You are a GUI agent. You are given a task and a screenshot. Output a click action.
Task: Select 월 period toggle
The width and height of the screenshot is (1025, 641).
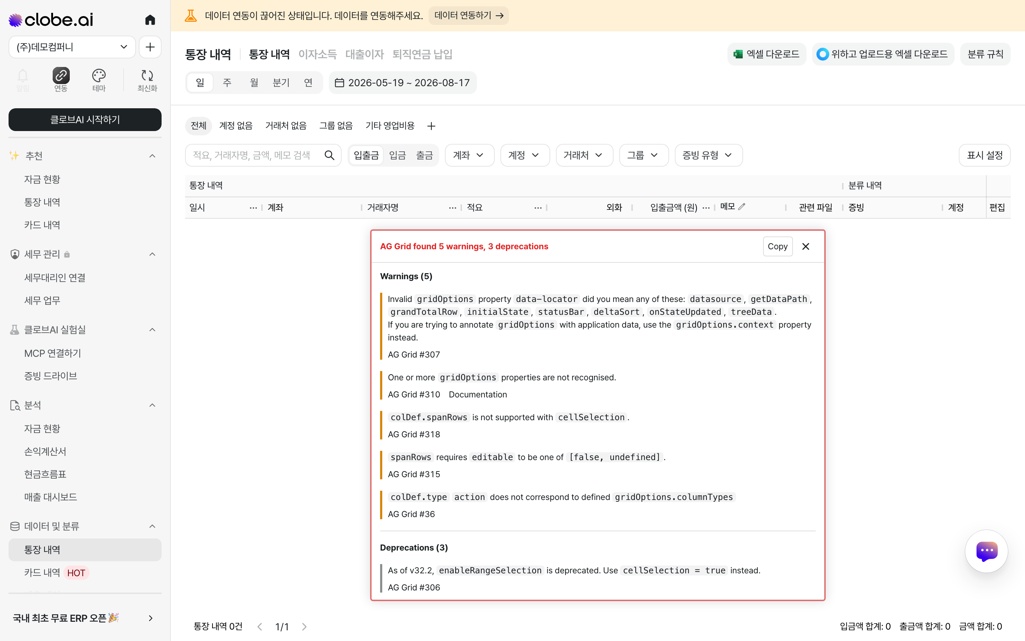(x=254, y=83)
